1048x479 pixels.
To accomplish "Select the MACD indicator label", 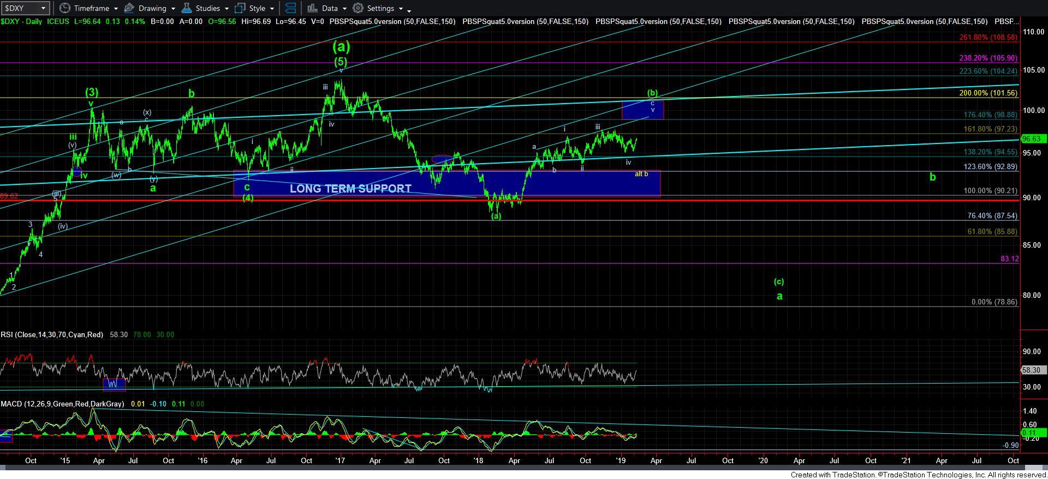I will [x=62, y=404].
